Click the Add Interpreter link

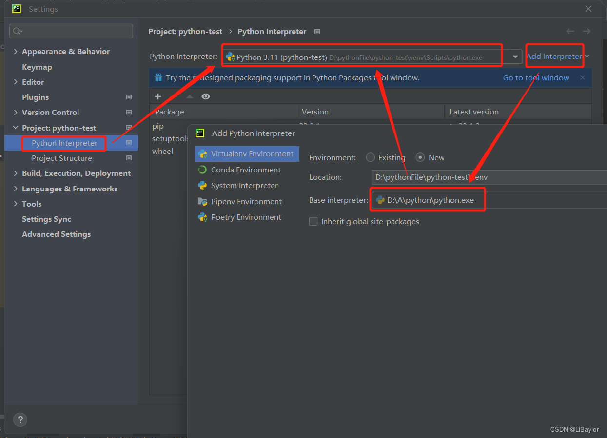coord(554,56)
